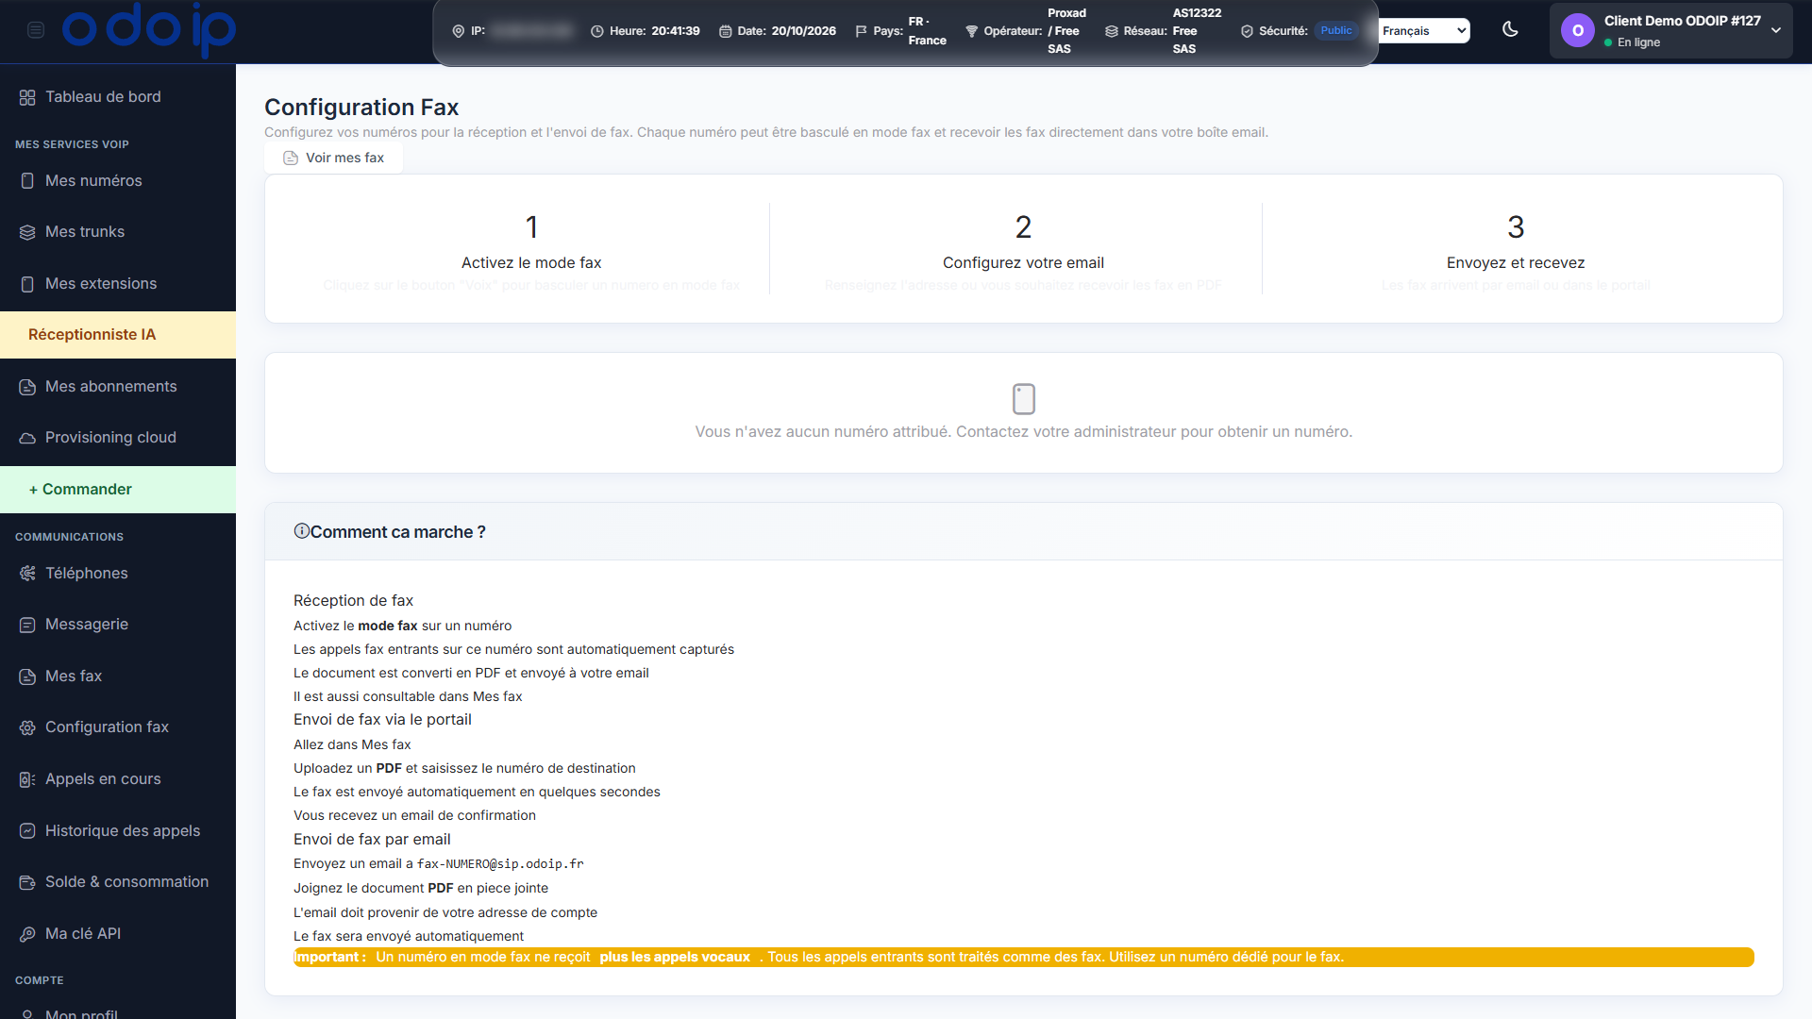The image size is (1812, 1019).
Task: Click the Historique des appels icon
Action: [x=27, y=831]
